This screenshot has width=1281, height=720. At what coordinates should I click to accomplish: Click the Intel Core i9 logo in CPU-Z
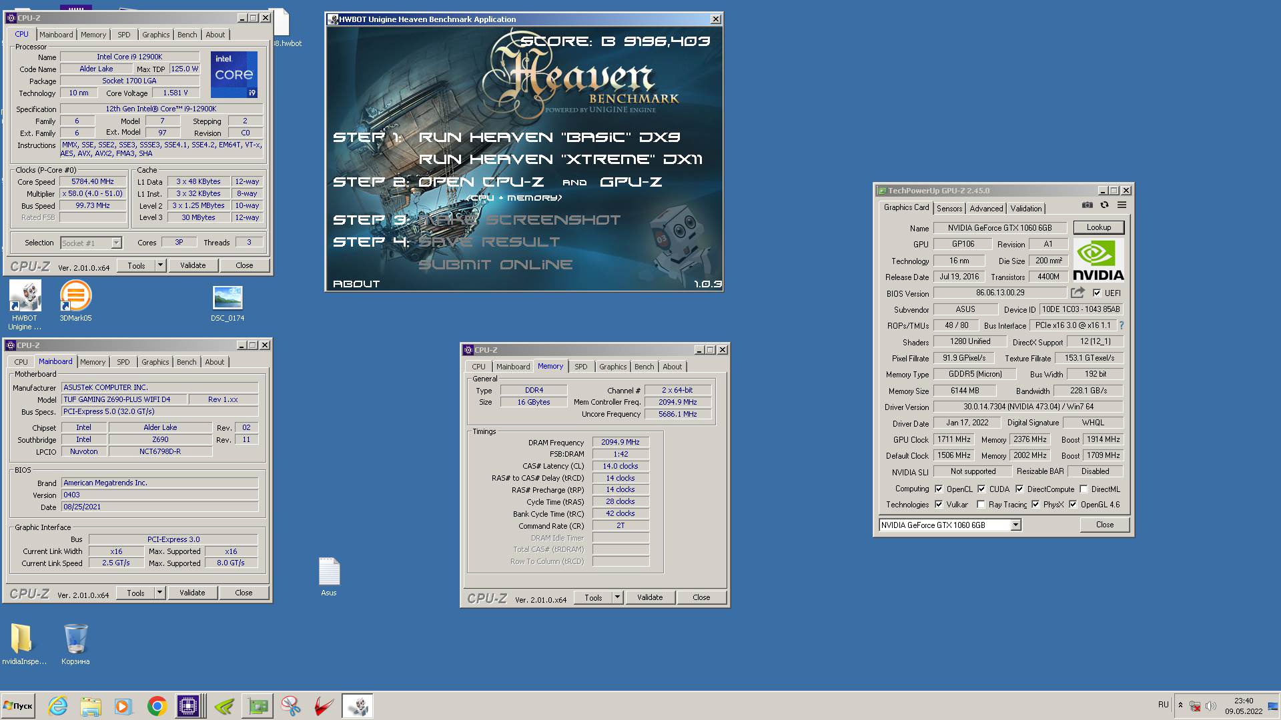tap(234, 75)
